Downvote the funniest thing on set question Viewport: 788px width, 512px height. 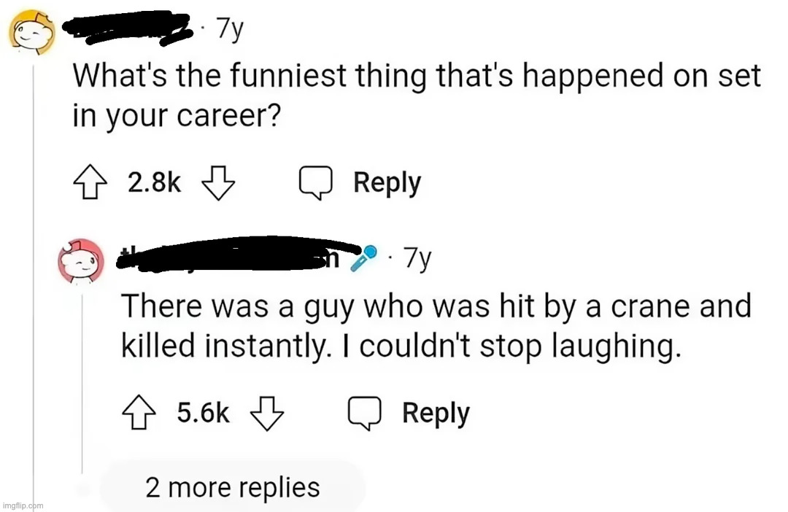pos(217,183)
